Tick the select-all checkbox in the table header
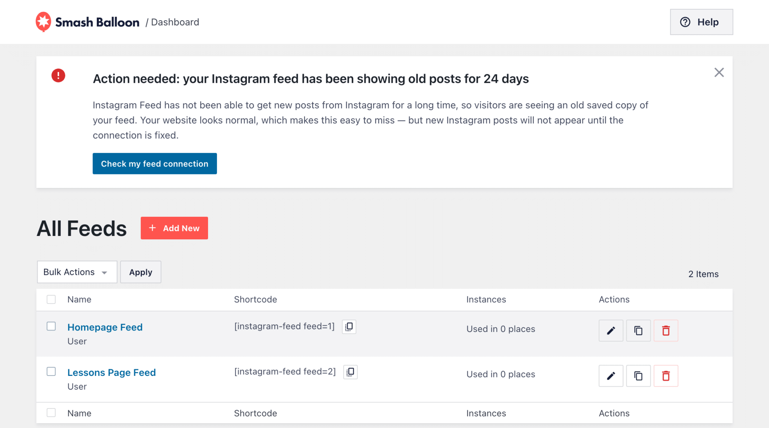The height and width of the screenshot is (428, 769). click(x=51, y=299)
